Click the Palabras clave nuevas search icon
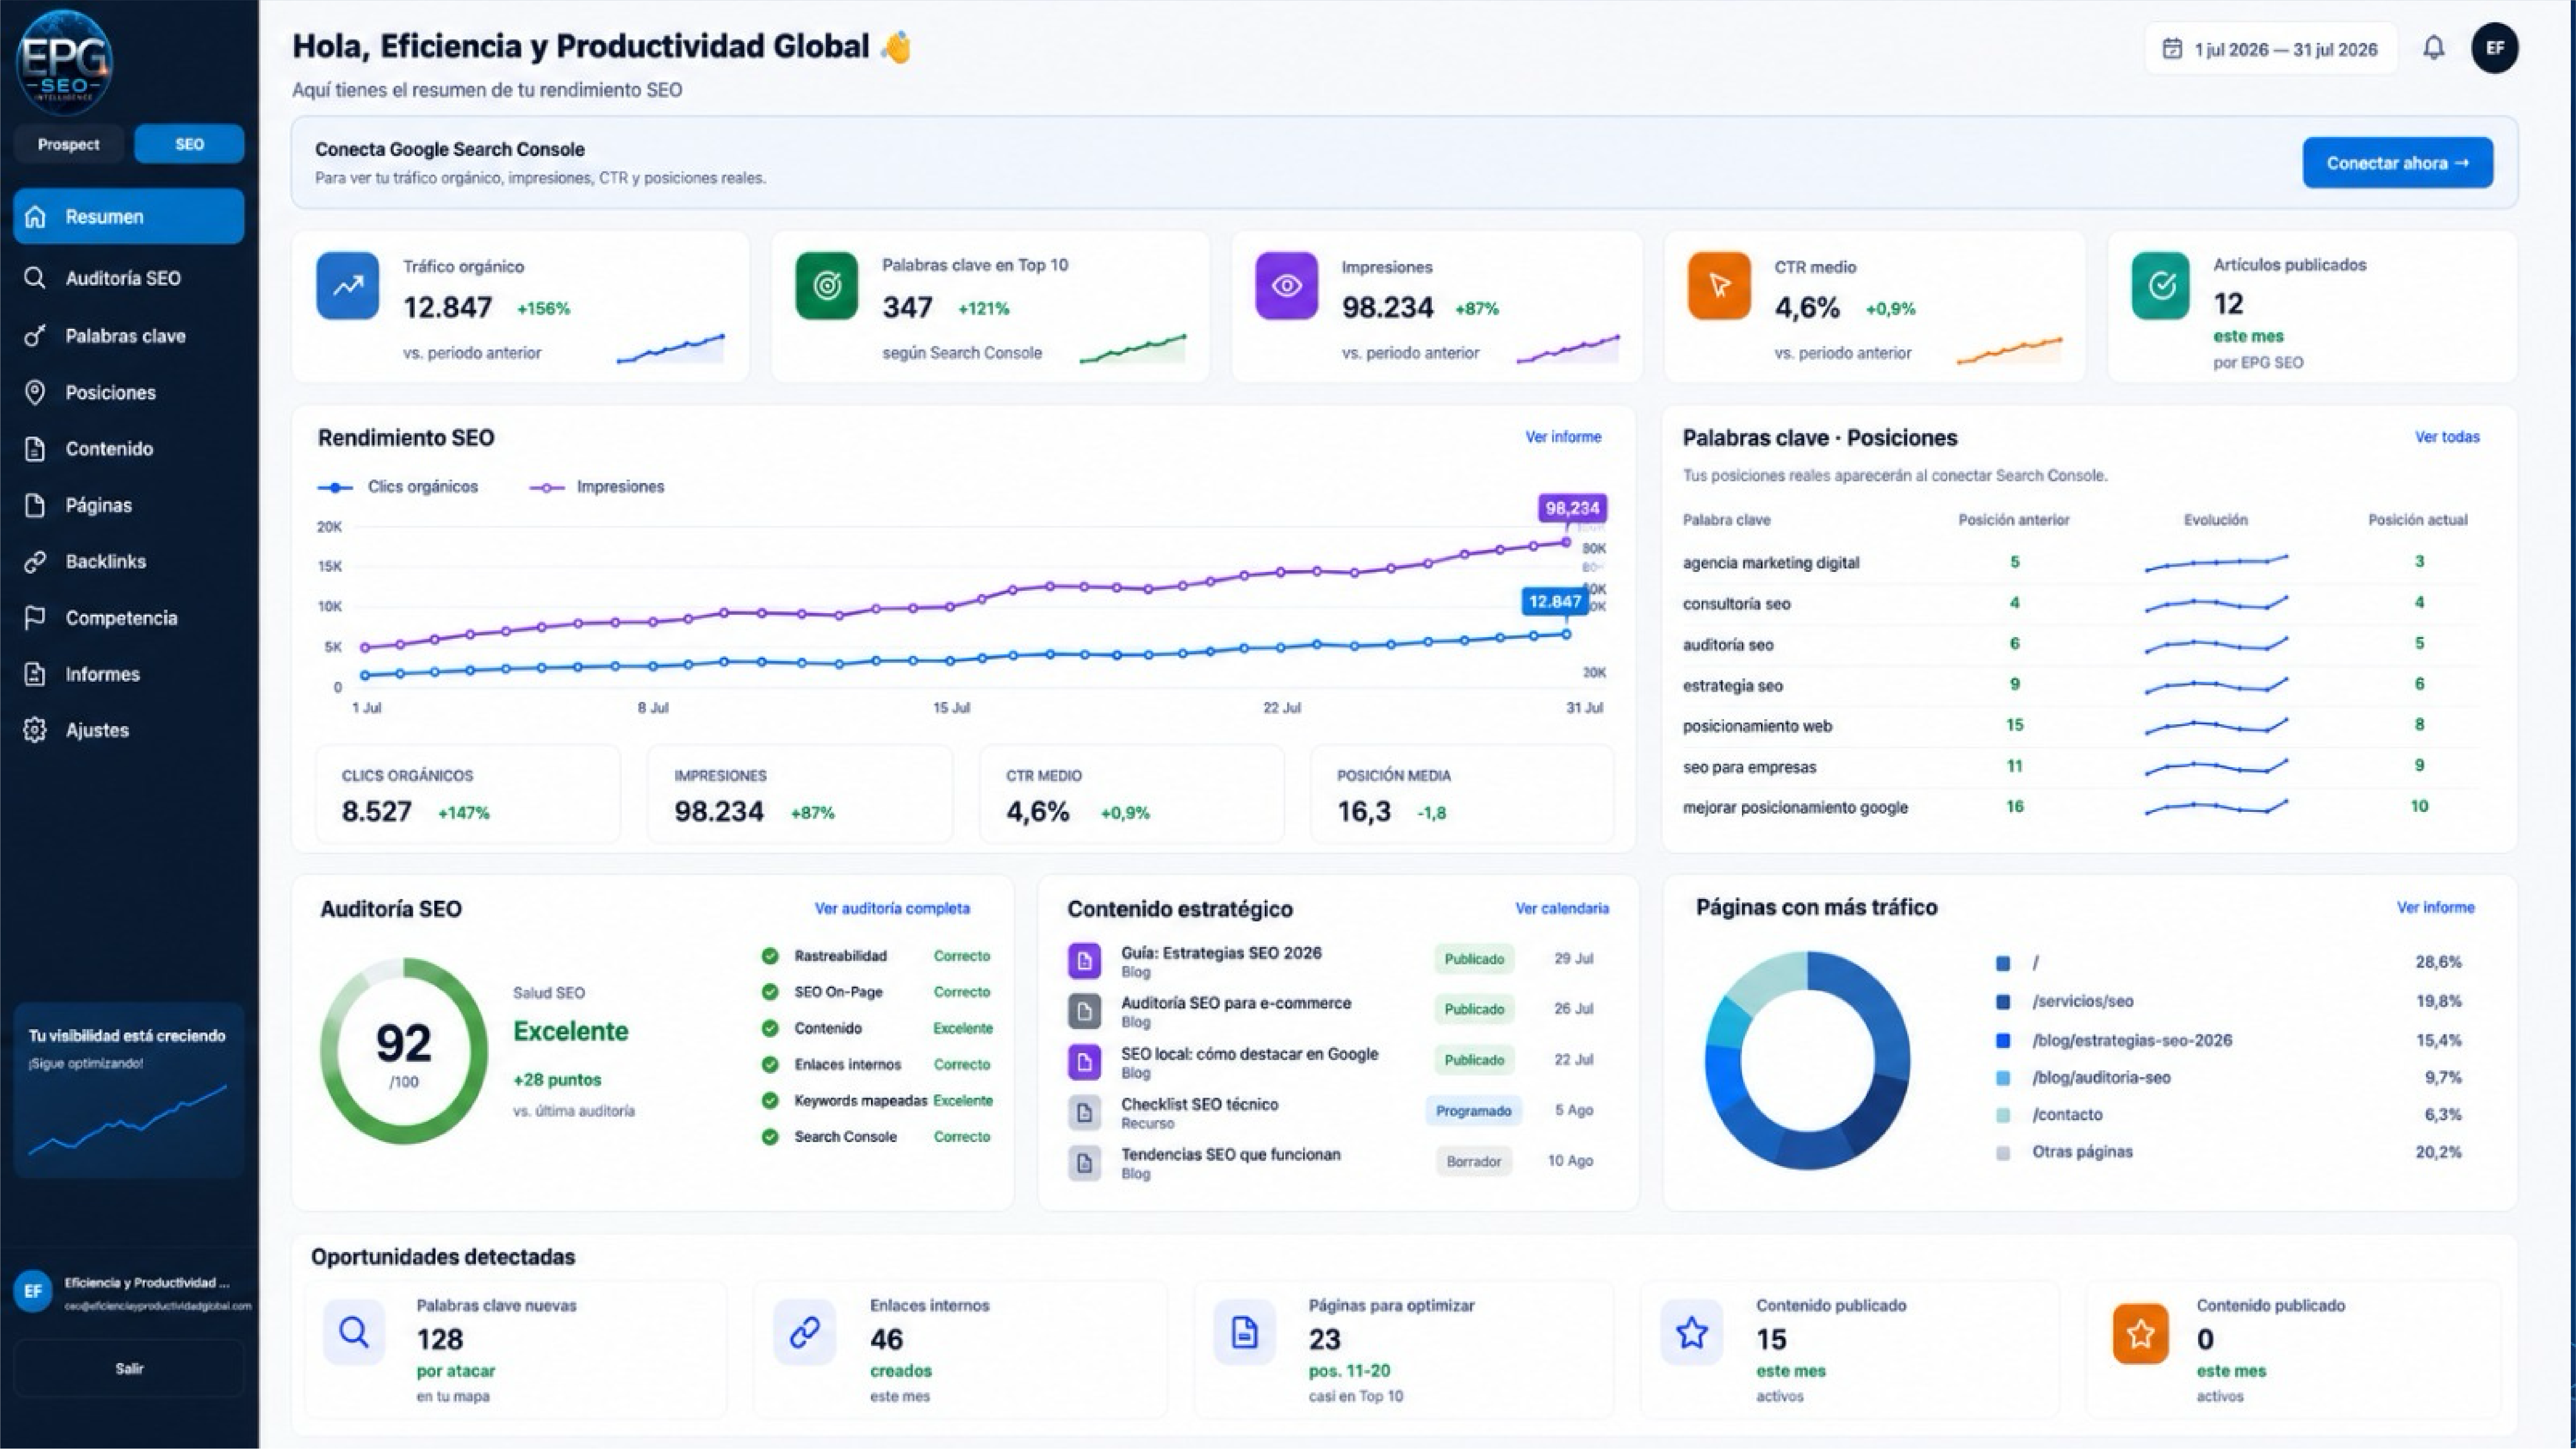The height and width of the screenshot is (1449, 2576). point(354,1332)
